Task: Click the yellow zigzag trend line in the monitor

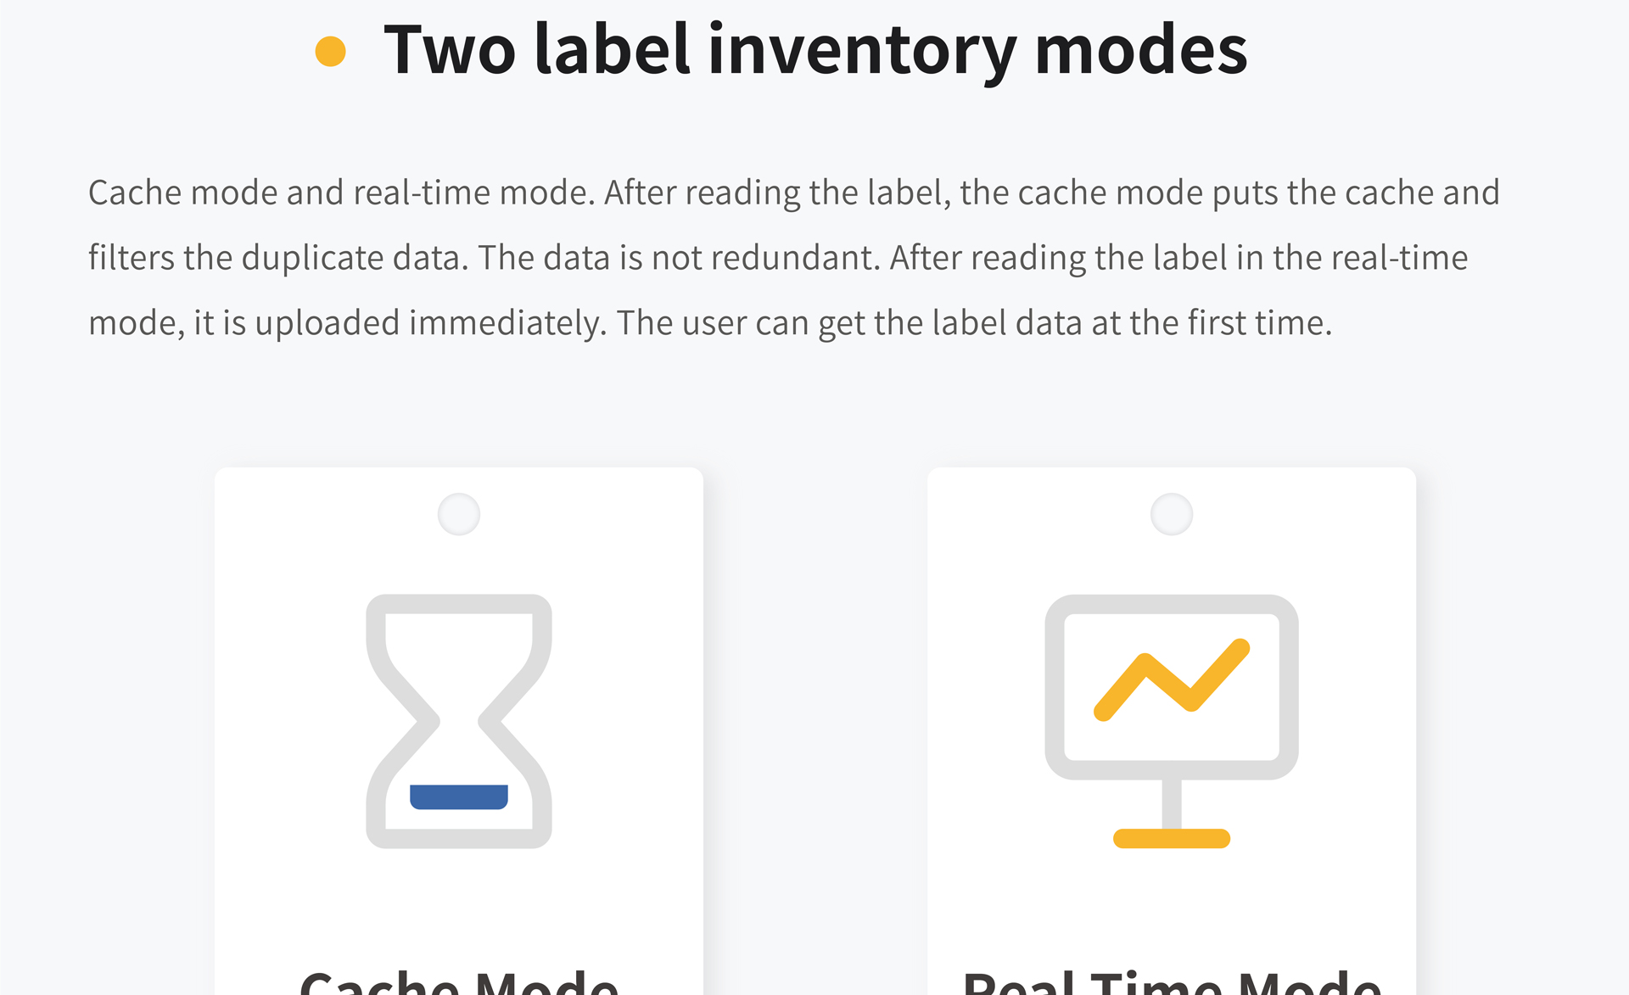Action: click(1172, 679)
